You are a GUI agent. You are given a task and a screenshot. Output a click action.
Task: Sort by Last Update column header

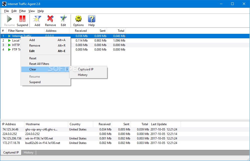(165, 124)
